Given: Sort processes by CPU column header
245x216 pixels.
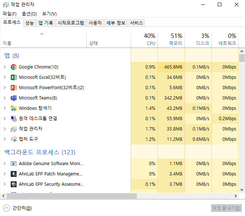Looking at the screenshot, I should coord(144,40).
